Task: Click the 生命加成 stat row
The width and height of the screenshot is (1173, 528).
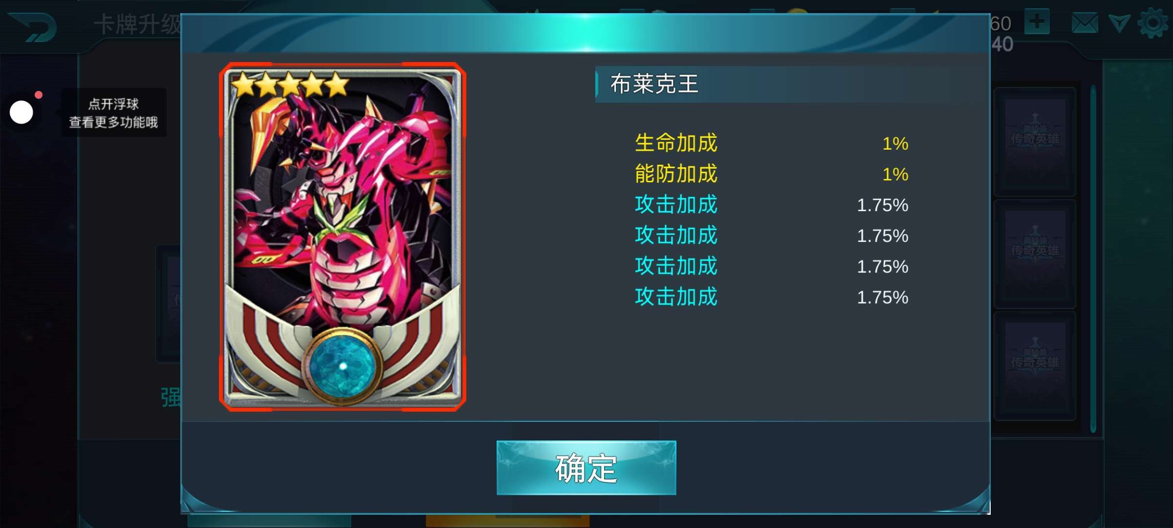Action: pyautogui.click(x=771, y=143)
